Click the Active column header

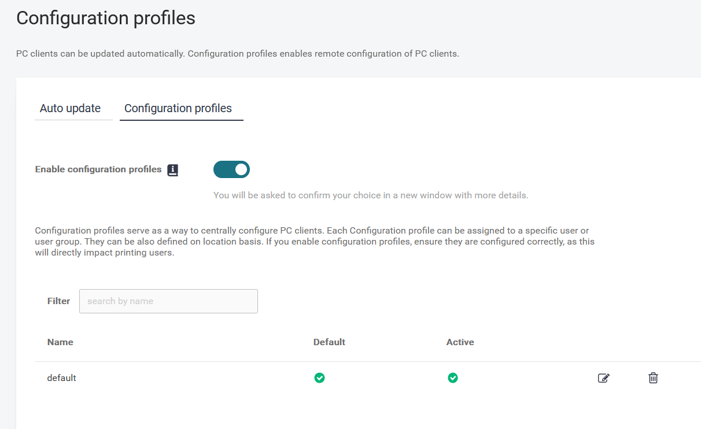pos(460,342)
